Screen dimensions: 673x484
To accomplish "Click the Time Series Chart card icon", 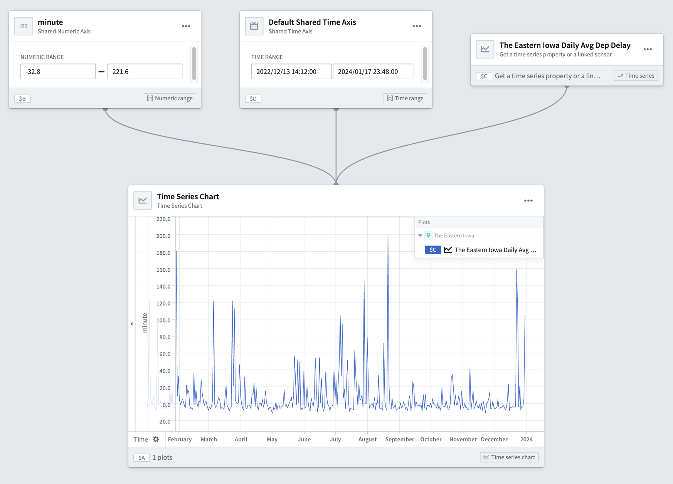I will pyautogui.click(x=143, y=200).
